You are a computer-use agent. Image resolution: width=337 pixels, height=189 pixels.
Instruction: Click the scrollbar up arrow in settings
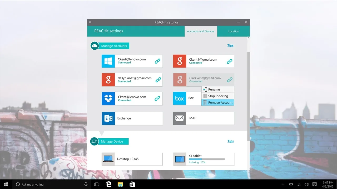pyautogui.click(x=249, y=38)
